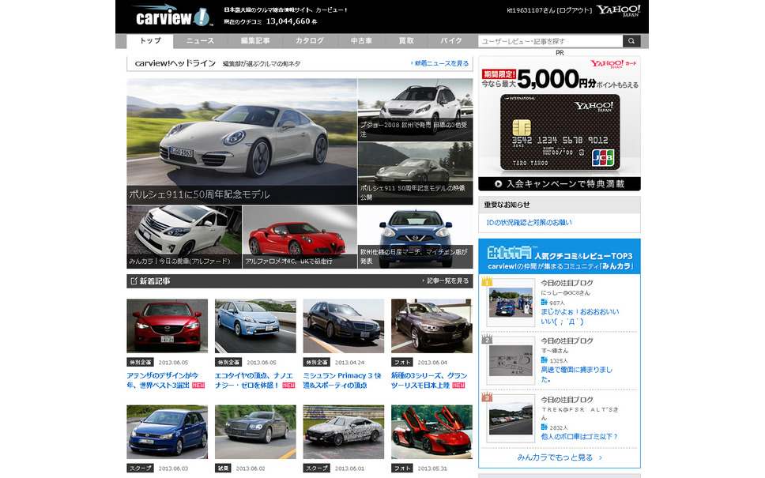Click the みんカラ logo in blue banner
The width and height of the screenshot is (765, 478).
coord(509,253)
